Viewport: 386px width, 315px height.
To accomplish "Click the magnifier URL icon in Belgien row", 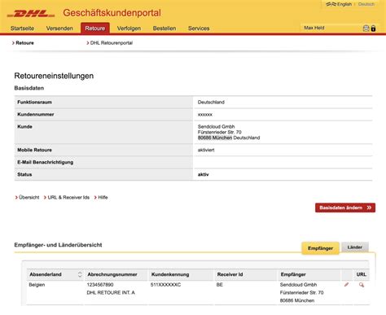I will (x=362, y=285).
